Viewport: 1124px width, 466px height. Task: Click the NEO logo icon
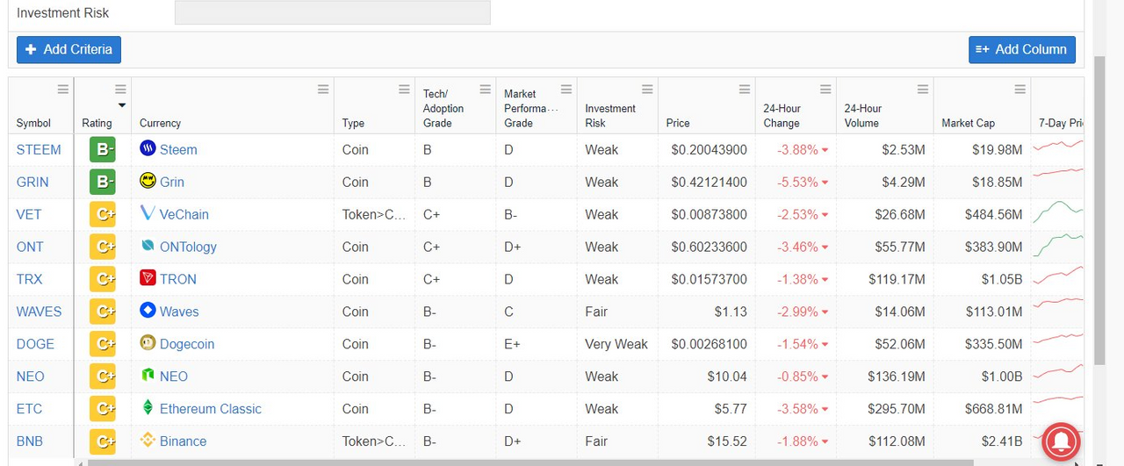(x=148, y=376)
